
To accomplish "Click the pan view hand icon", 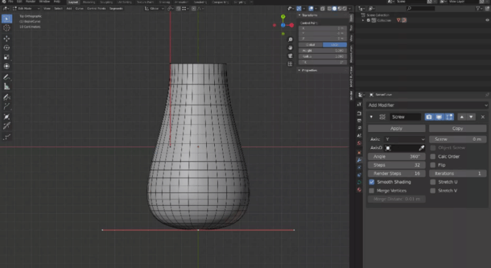I will [x=290, y=48].
